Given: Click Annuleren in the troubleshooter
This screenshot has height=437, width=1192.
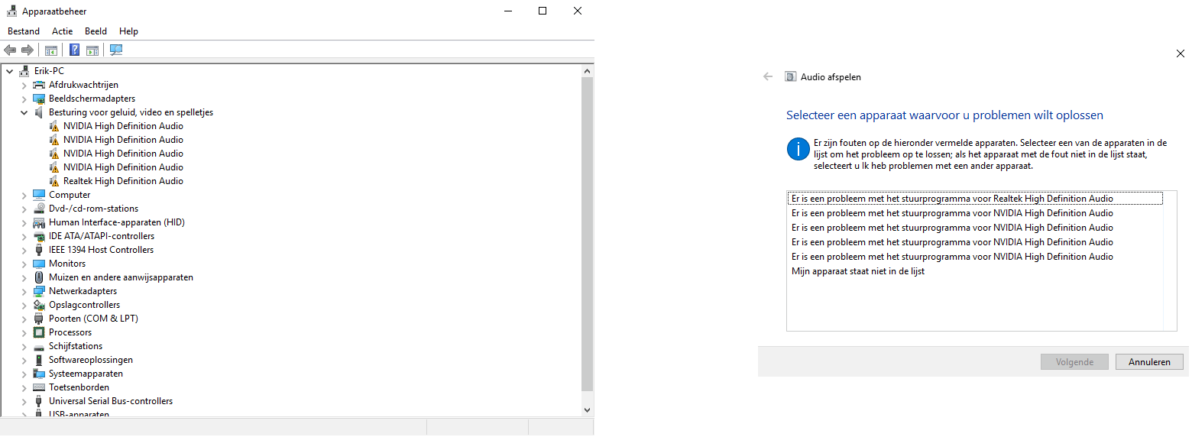Looking at the screenshot, I should [1149, 362].
